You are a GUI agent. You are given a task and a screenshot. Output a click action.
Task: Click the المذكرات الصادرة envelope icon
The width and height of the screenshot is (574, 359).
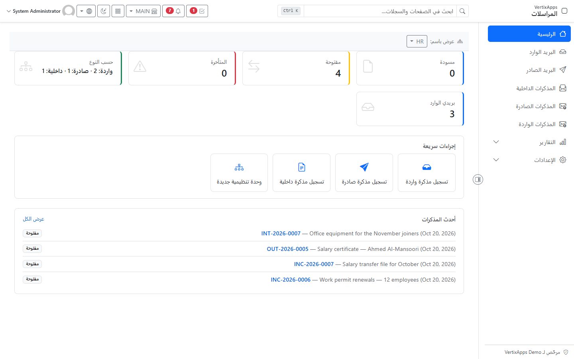563,106
